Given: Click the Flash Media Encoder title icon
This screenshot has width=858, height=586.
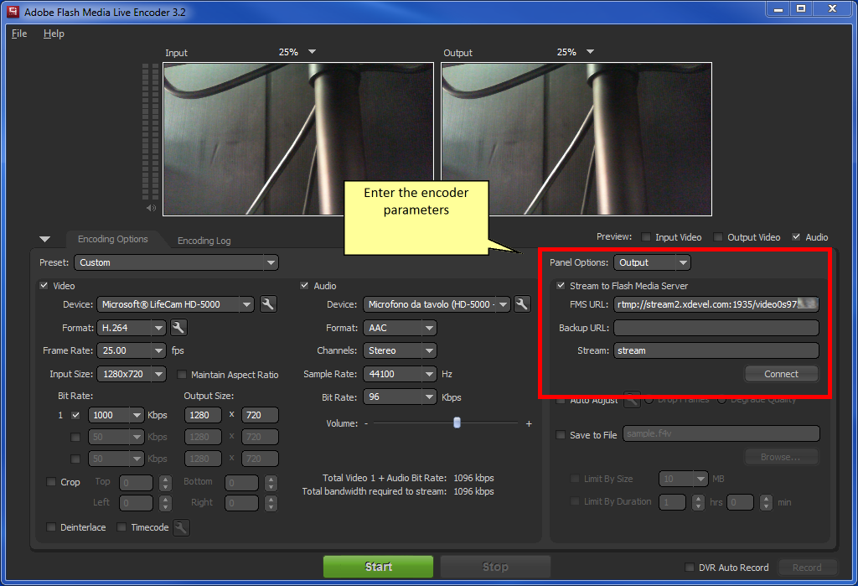Looking at the screenshot, I should [x=13, y=11].
